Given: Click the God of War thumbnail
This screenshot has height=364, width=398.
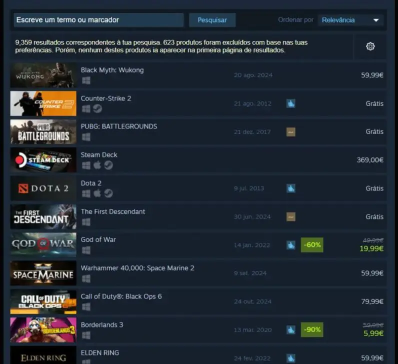Looking at the screenshot, I should [43, 245].
